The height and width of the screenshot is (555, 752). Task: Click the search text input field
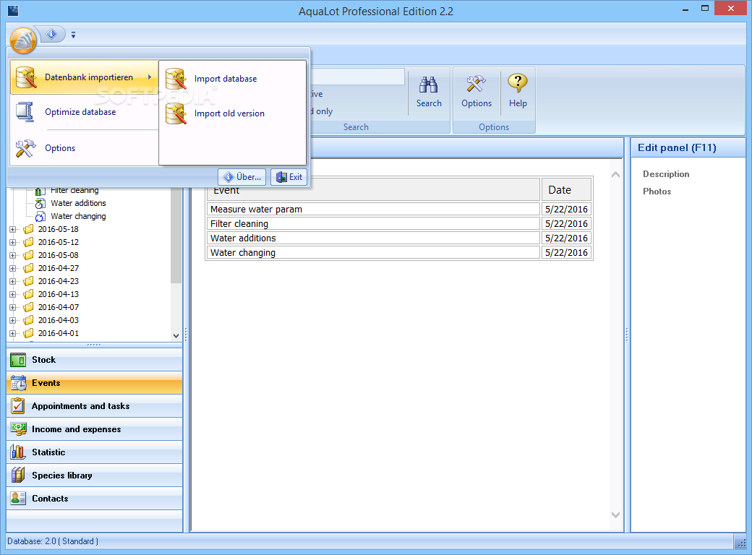[357, 77]
